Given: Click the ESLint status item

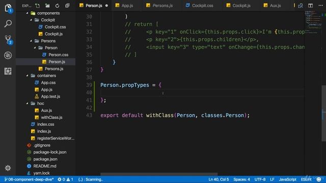Looking at the screenshot, I should pos(306,179).
